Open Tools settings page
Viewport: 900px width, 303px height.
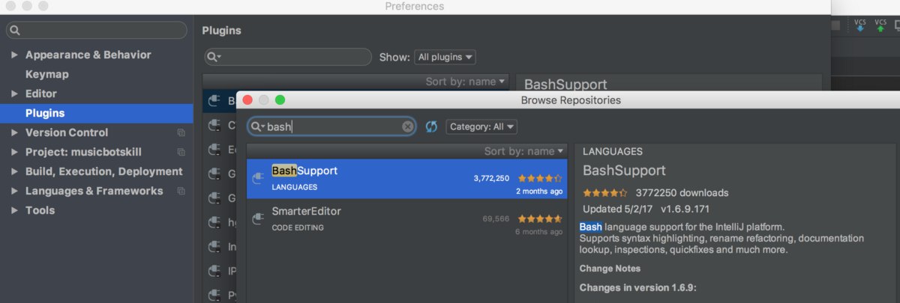tap(40, 210)
